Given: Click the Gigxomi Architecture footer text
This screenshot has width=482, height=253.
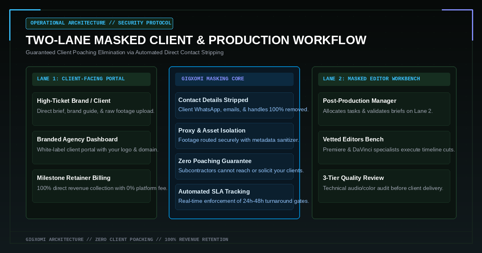Looking at the screenshot, I should pos(127,239).
